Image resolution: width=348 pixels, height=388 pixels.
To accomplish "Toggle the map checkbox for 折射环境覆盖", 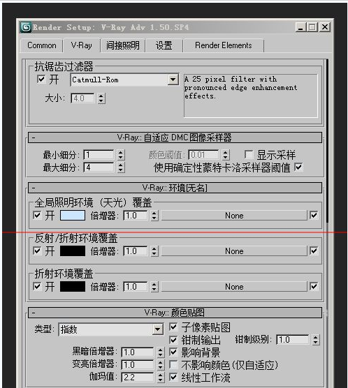I will point(314,286).
